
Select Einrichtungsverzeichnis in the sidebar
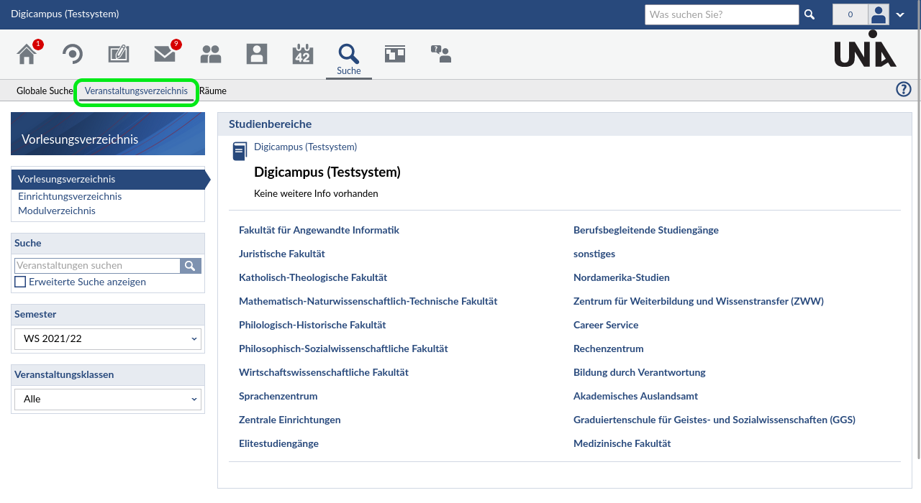tap(70, 197)
